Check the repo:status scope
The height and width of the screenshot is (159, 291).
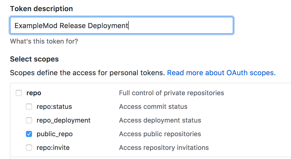point(29,107)
